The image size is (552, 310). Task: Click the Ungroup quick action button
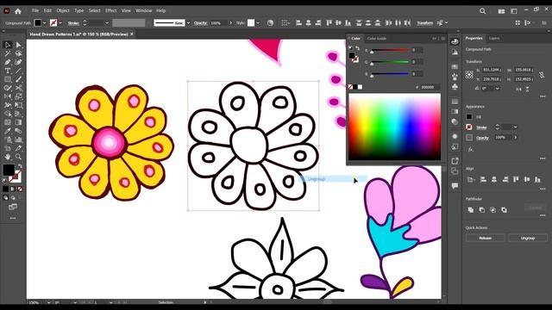[x=528, y=238]
